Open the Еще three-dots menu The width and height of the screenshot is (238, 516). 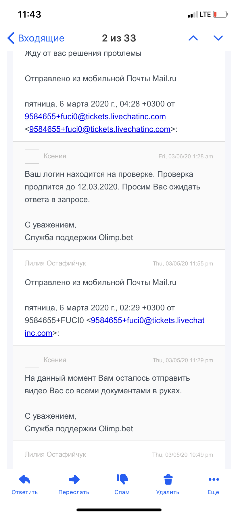[x=214, y=479]
